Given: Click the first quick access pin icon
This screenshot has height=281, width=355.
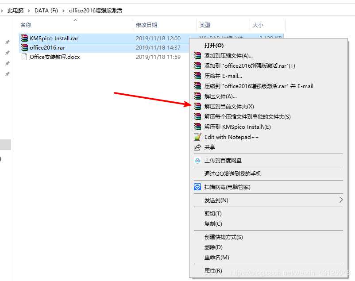Looking at the screenshot, I should pyautogui.click(x=8, y=42).
